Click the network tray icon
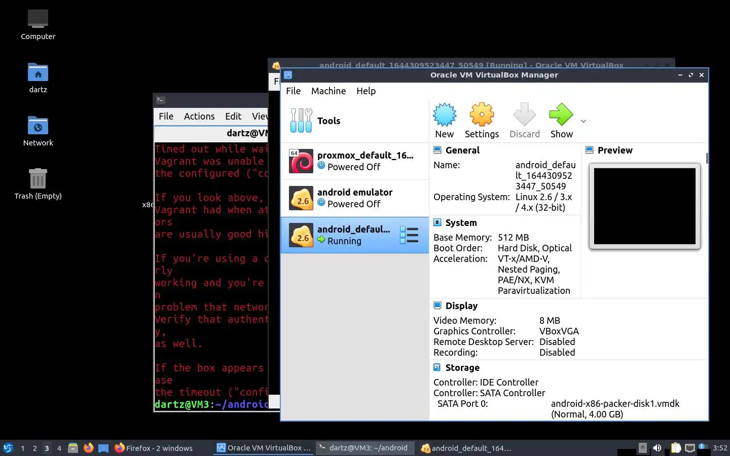Image resolution: width=730 pixels, height=456 pixels. point(690,448)
